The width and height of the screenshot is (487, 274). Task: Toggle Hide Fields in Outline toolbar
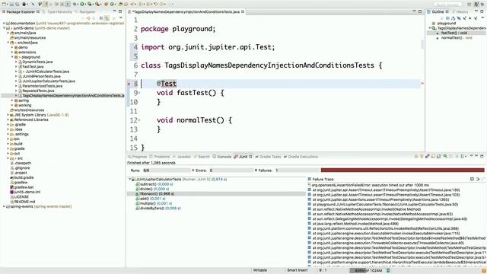[459, 18]
